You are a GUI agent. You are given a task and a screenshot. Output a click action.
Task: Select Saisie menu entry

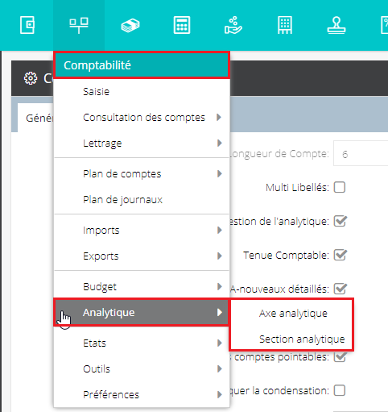142,92
